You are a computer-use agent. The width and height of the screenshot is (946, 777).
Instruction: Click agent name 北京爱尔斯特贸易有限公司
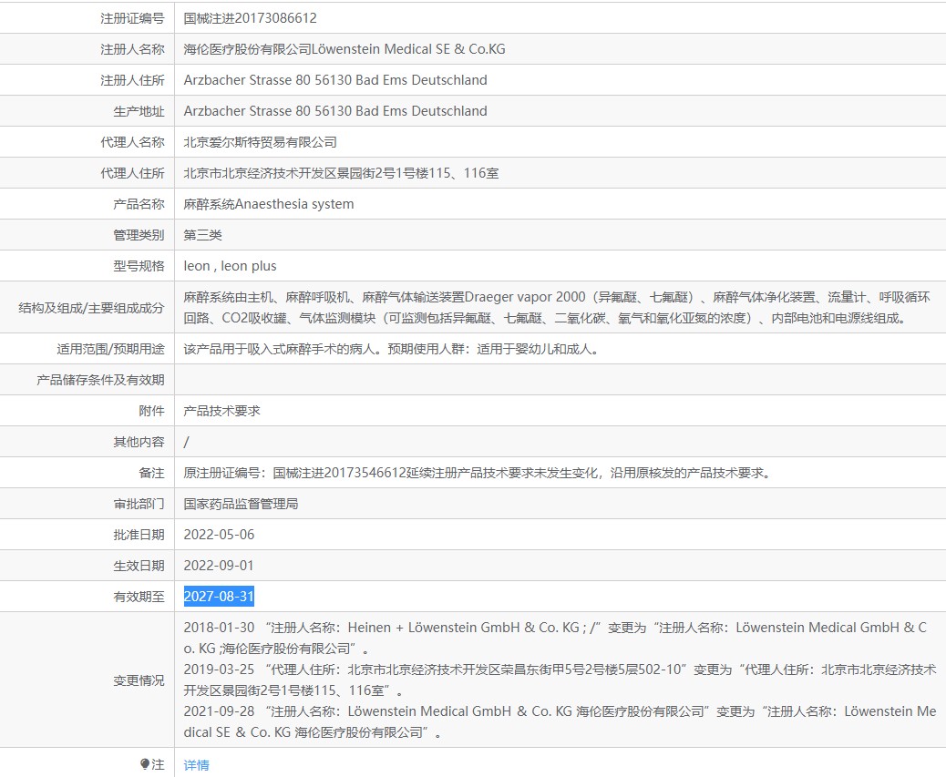coord(260,142)
